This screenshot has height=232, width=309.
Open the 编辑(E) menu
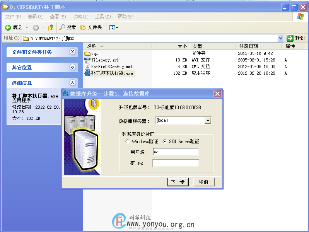tap(36, 17)
